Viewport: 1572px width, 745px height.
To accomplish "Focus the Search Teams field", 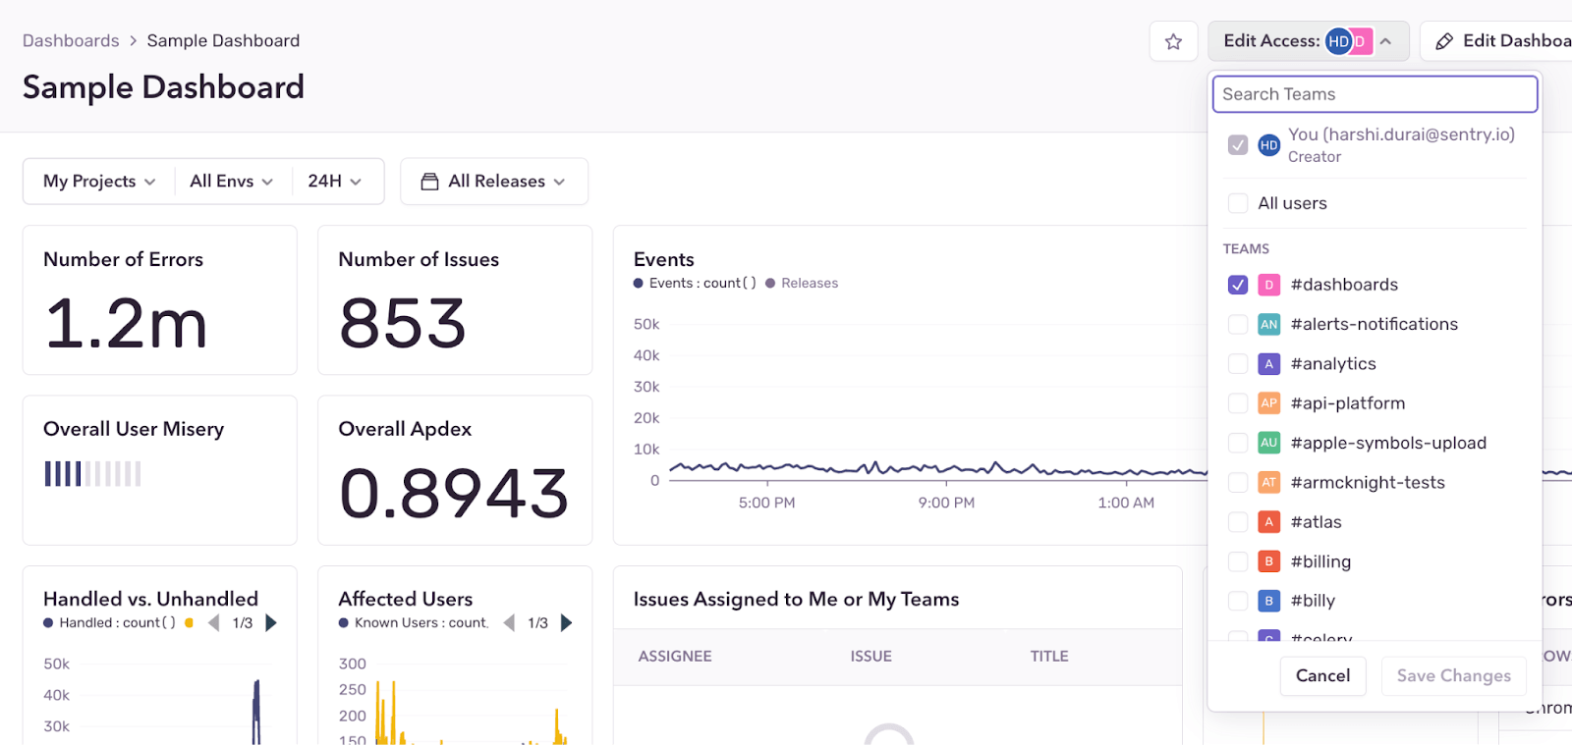I will click(x=1375, y=94).
